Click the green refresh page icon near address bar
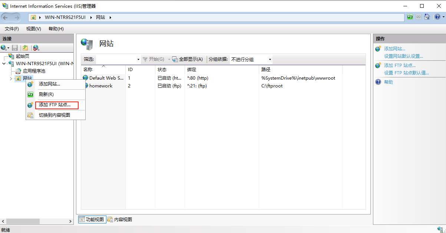The image size is (446, 233). [410, 17]
